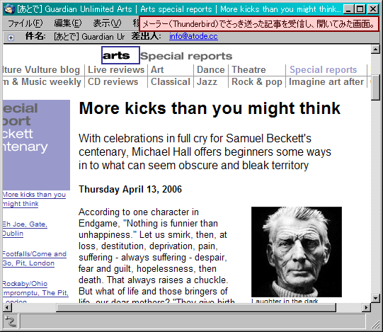
Task: Click the vertical scrollbar thumb
Action: [375, 87]
